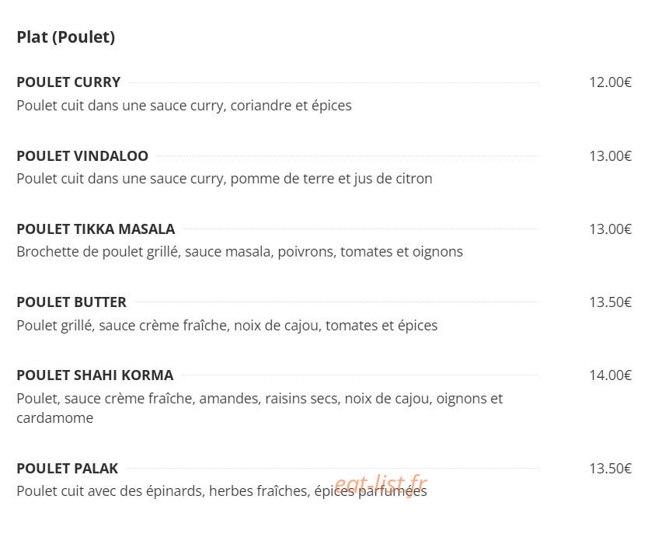Click the Brochette de poulet grillé description
The height and width of the screenshot is (541, 655).
tap(240, 252)
